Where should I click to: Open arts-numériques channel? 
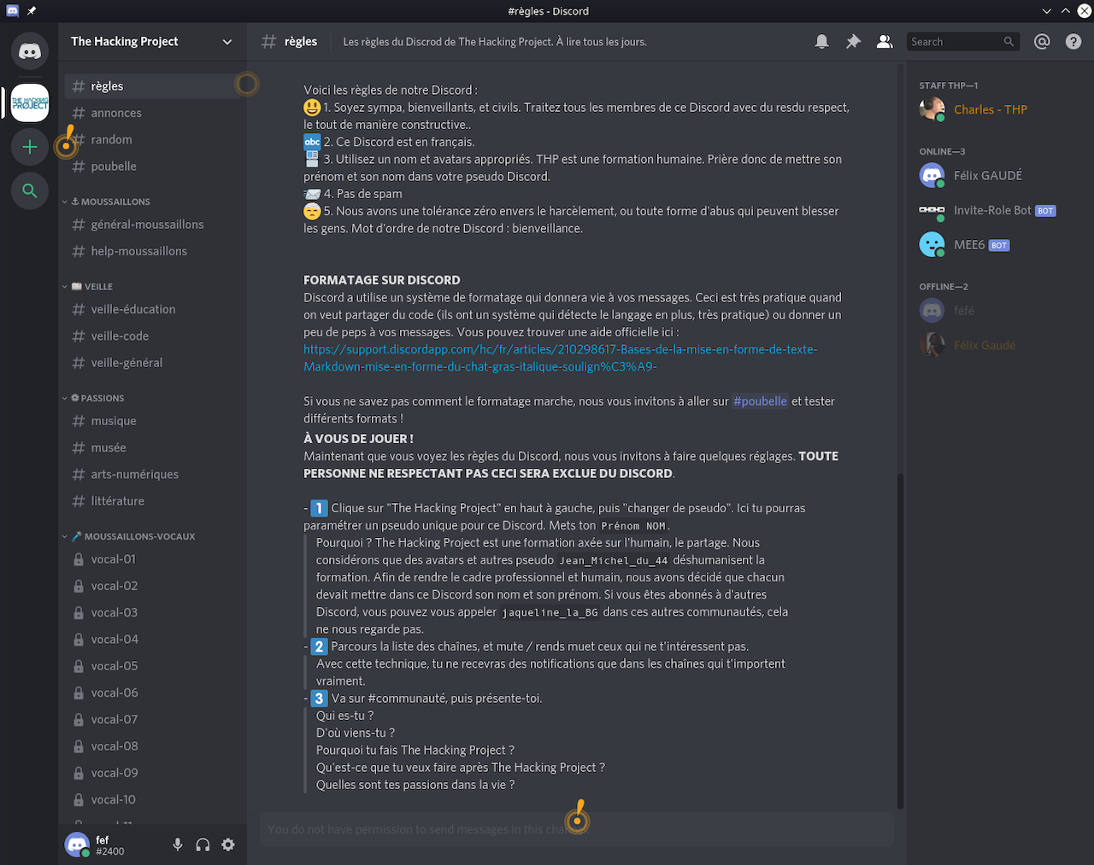(152, 474)
